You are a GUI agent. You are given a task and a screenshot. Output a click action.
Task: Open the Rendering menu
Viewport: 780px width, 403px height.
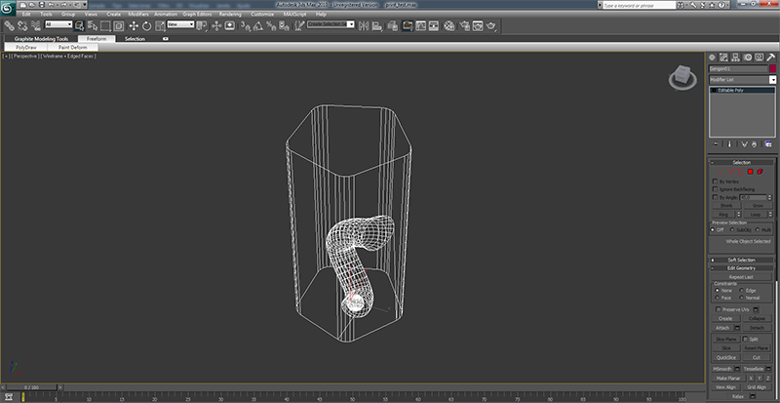click(230, 14)
